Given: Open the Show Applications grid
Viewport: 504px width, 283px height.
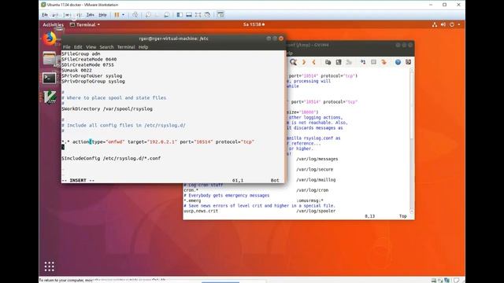Looking at the screenshot, I should click(49, 266).
